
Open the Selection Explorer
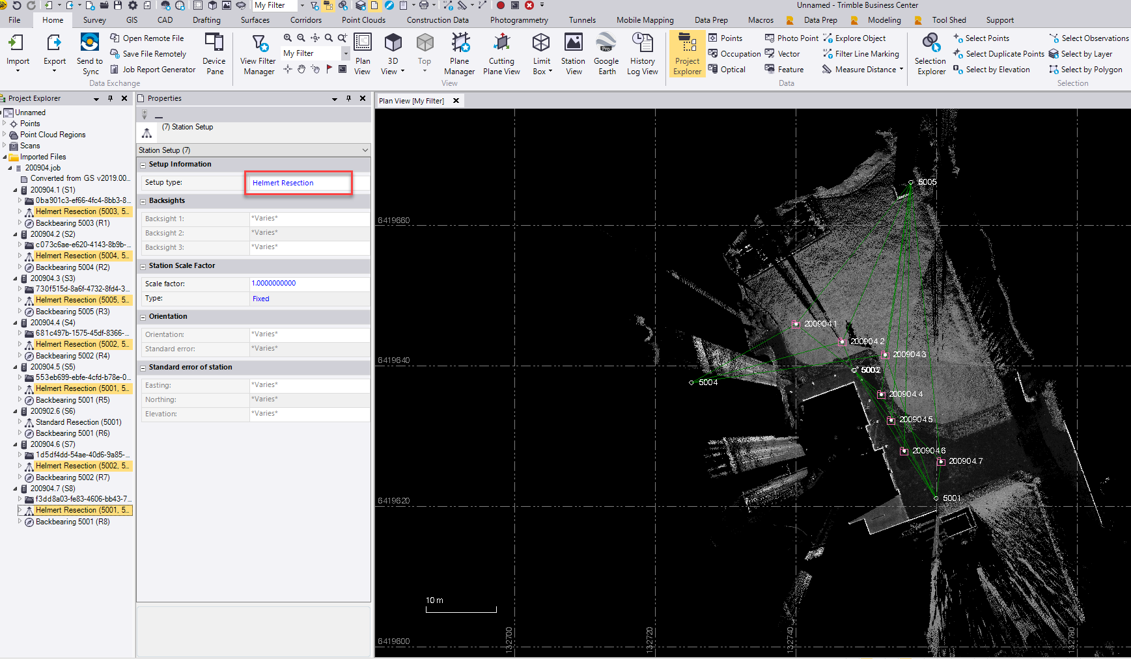(930, 53)
